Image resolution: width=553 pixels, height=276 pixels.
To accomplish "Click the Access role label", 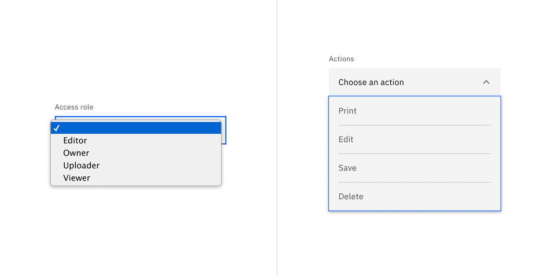I will click(x=74, y=107).
